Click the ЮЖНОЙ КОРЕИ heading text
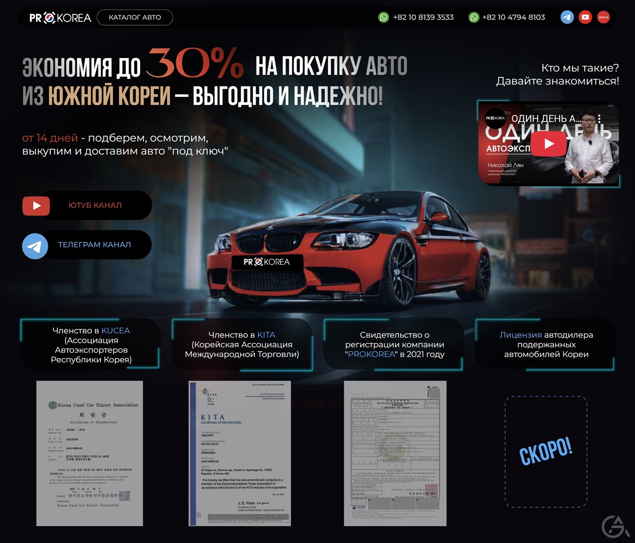 [x=109, y=96]
